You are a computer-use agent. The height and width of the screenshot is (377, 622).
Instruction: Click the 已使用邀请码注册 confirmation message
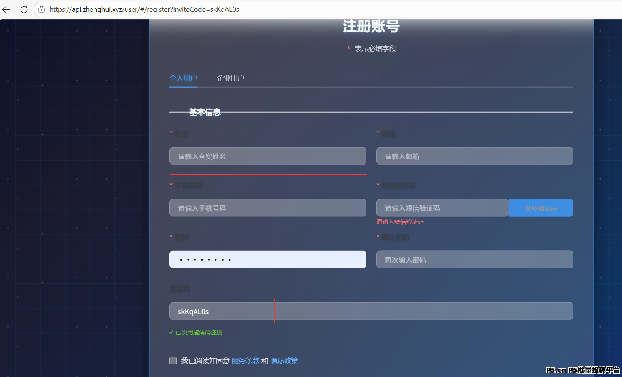[199, 332]
